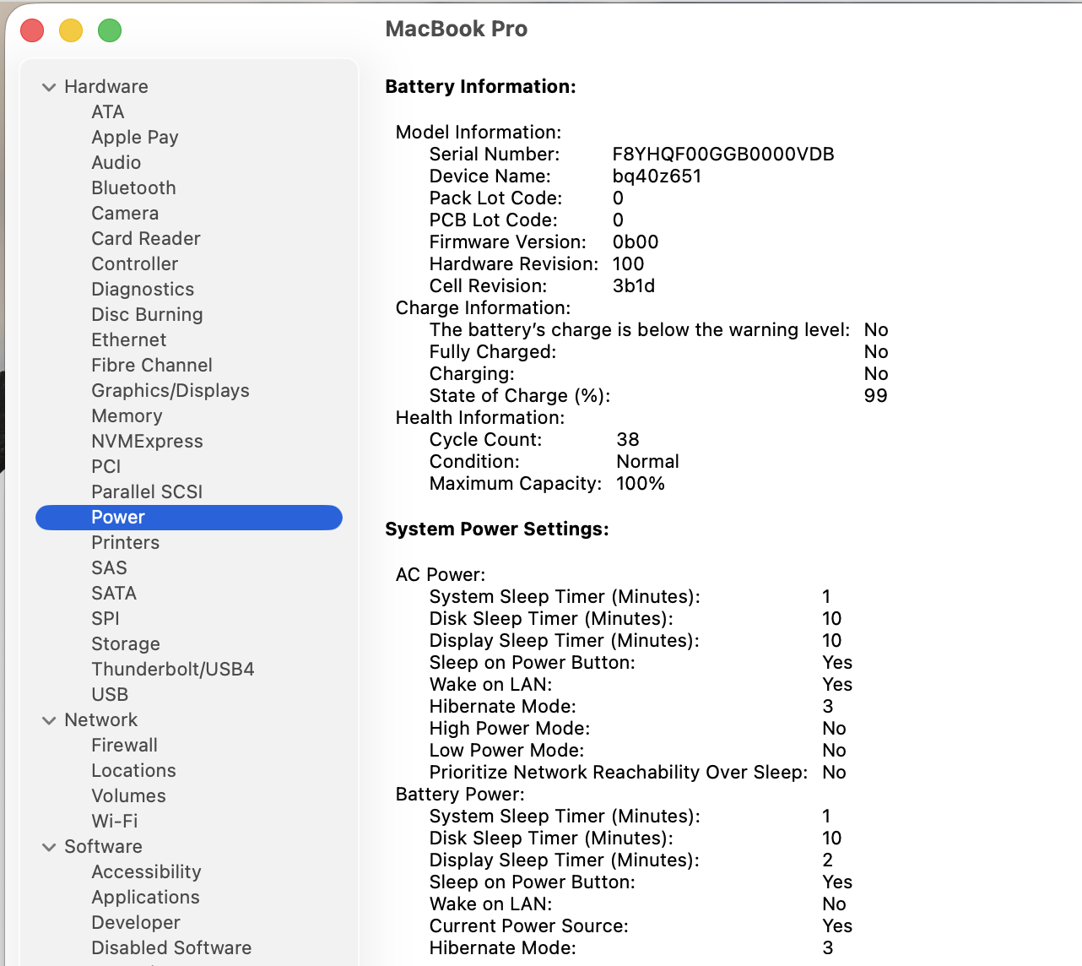Screen dimensions: 1082x966
Task: Click device name bq40z651
Action: 657,176
